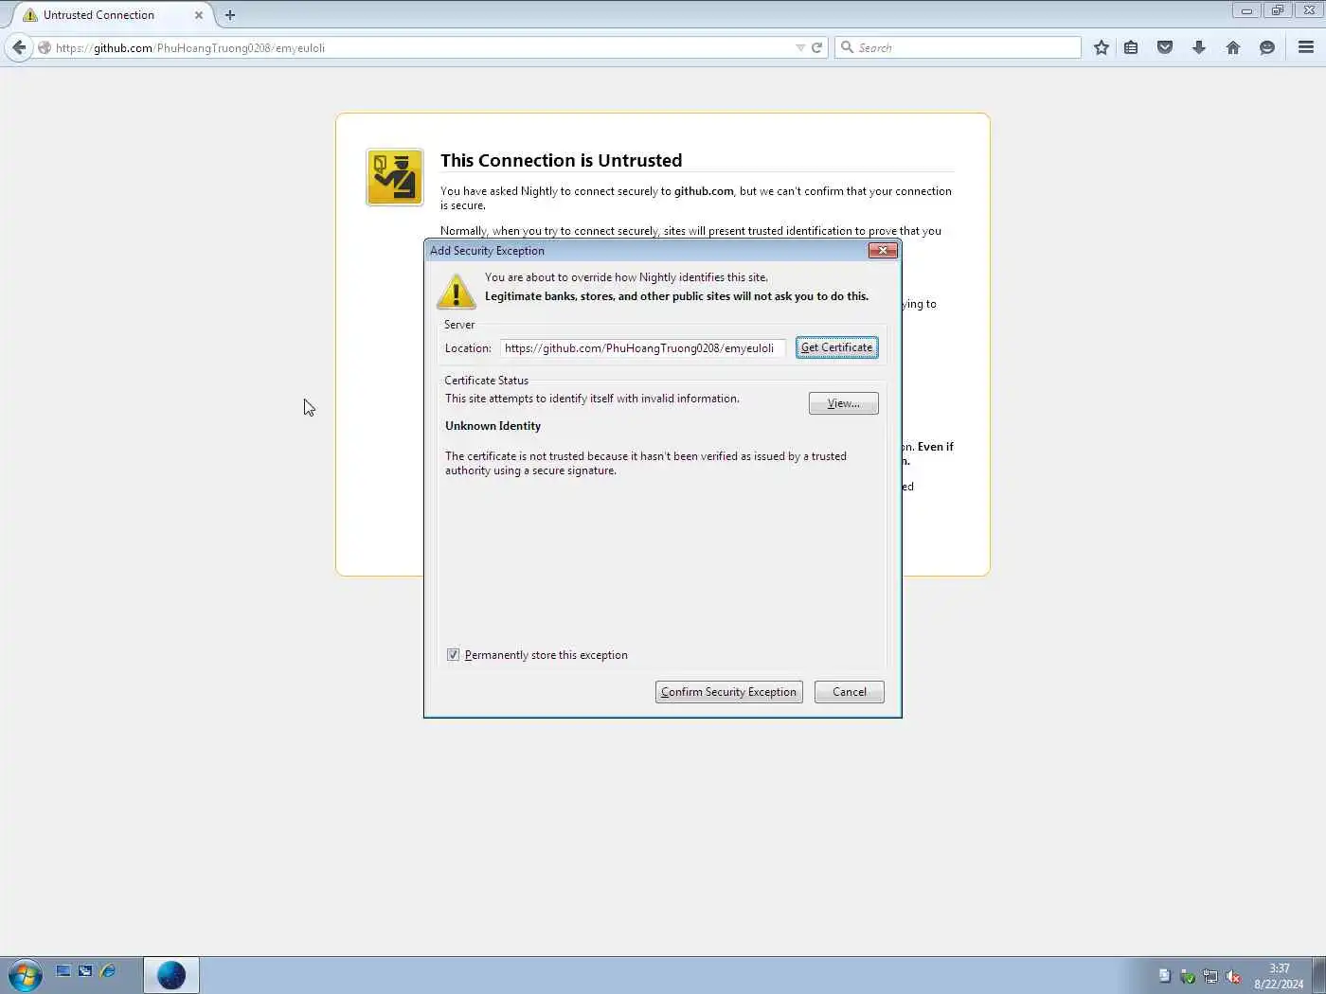Open the Windows Start menu

tap(25, 975)
